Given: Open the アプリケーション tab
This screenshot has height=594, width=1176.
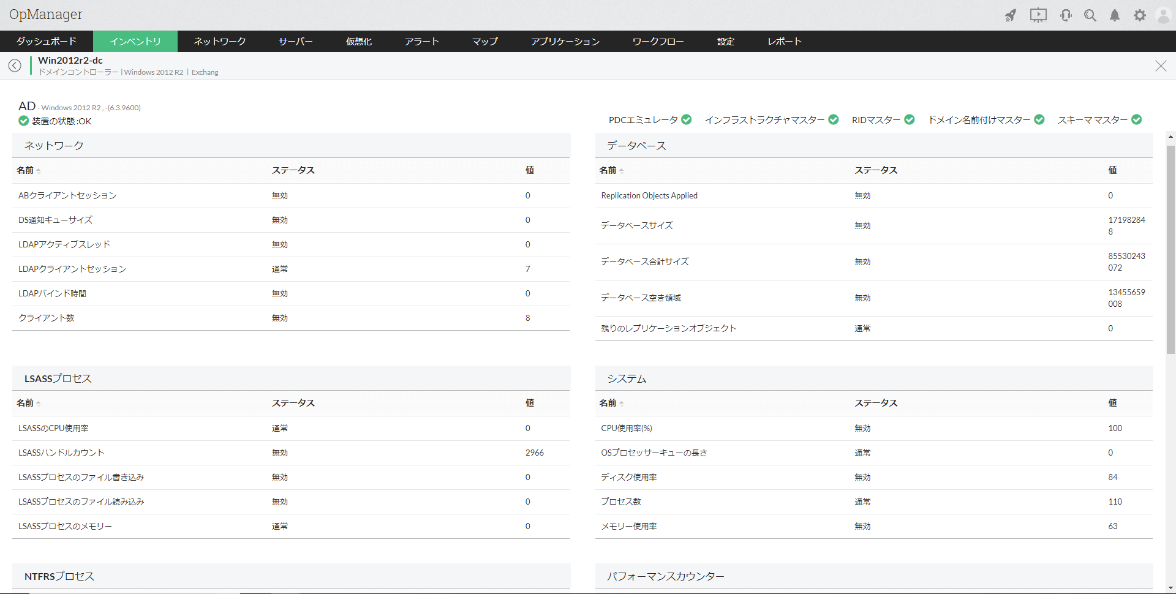Looking at the screenshot, I should tap(565, 41).
